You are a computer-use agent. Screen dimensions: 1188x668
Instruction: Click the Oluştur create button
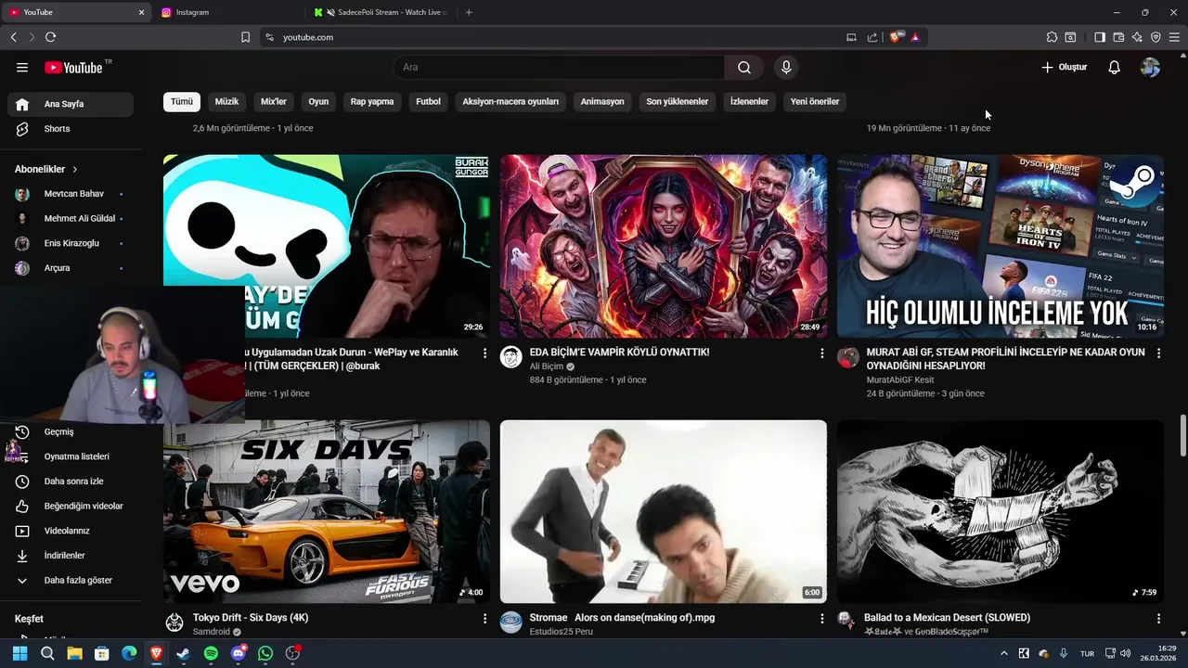[x=1065, y=67]
